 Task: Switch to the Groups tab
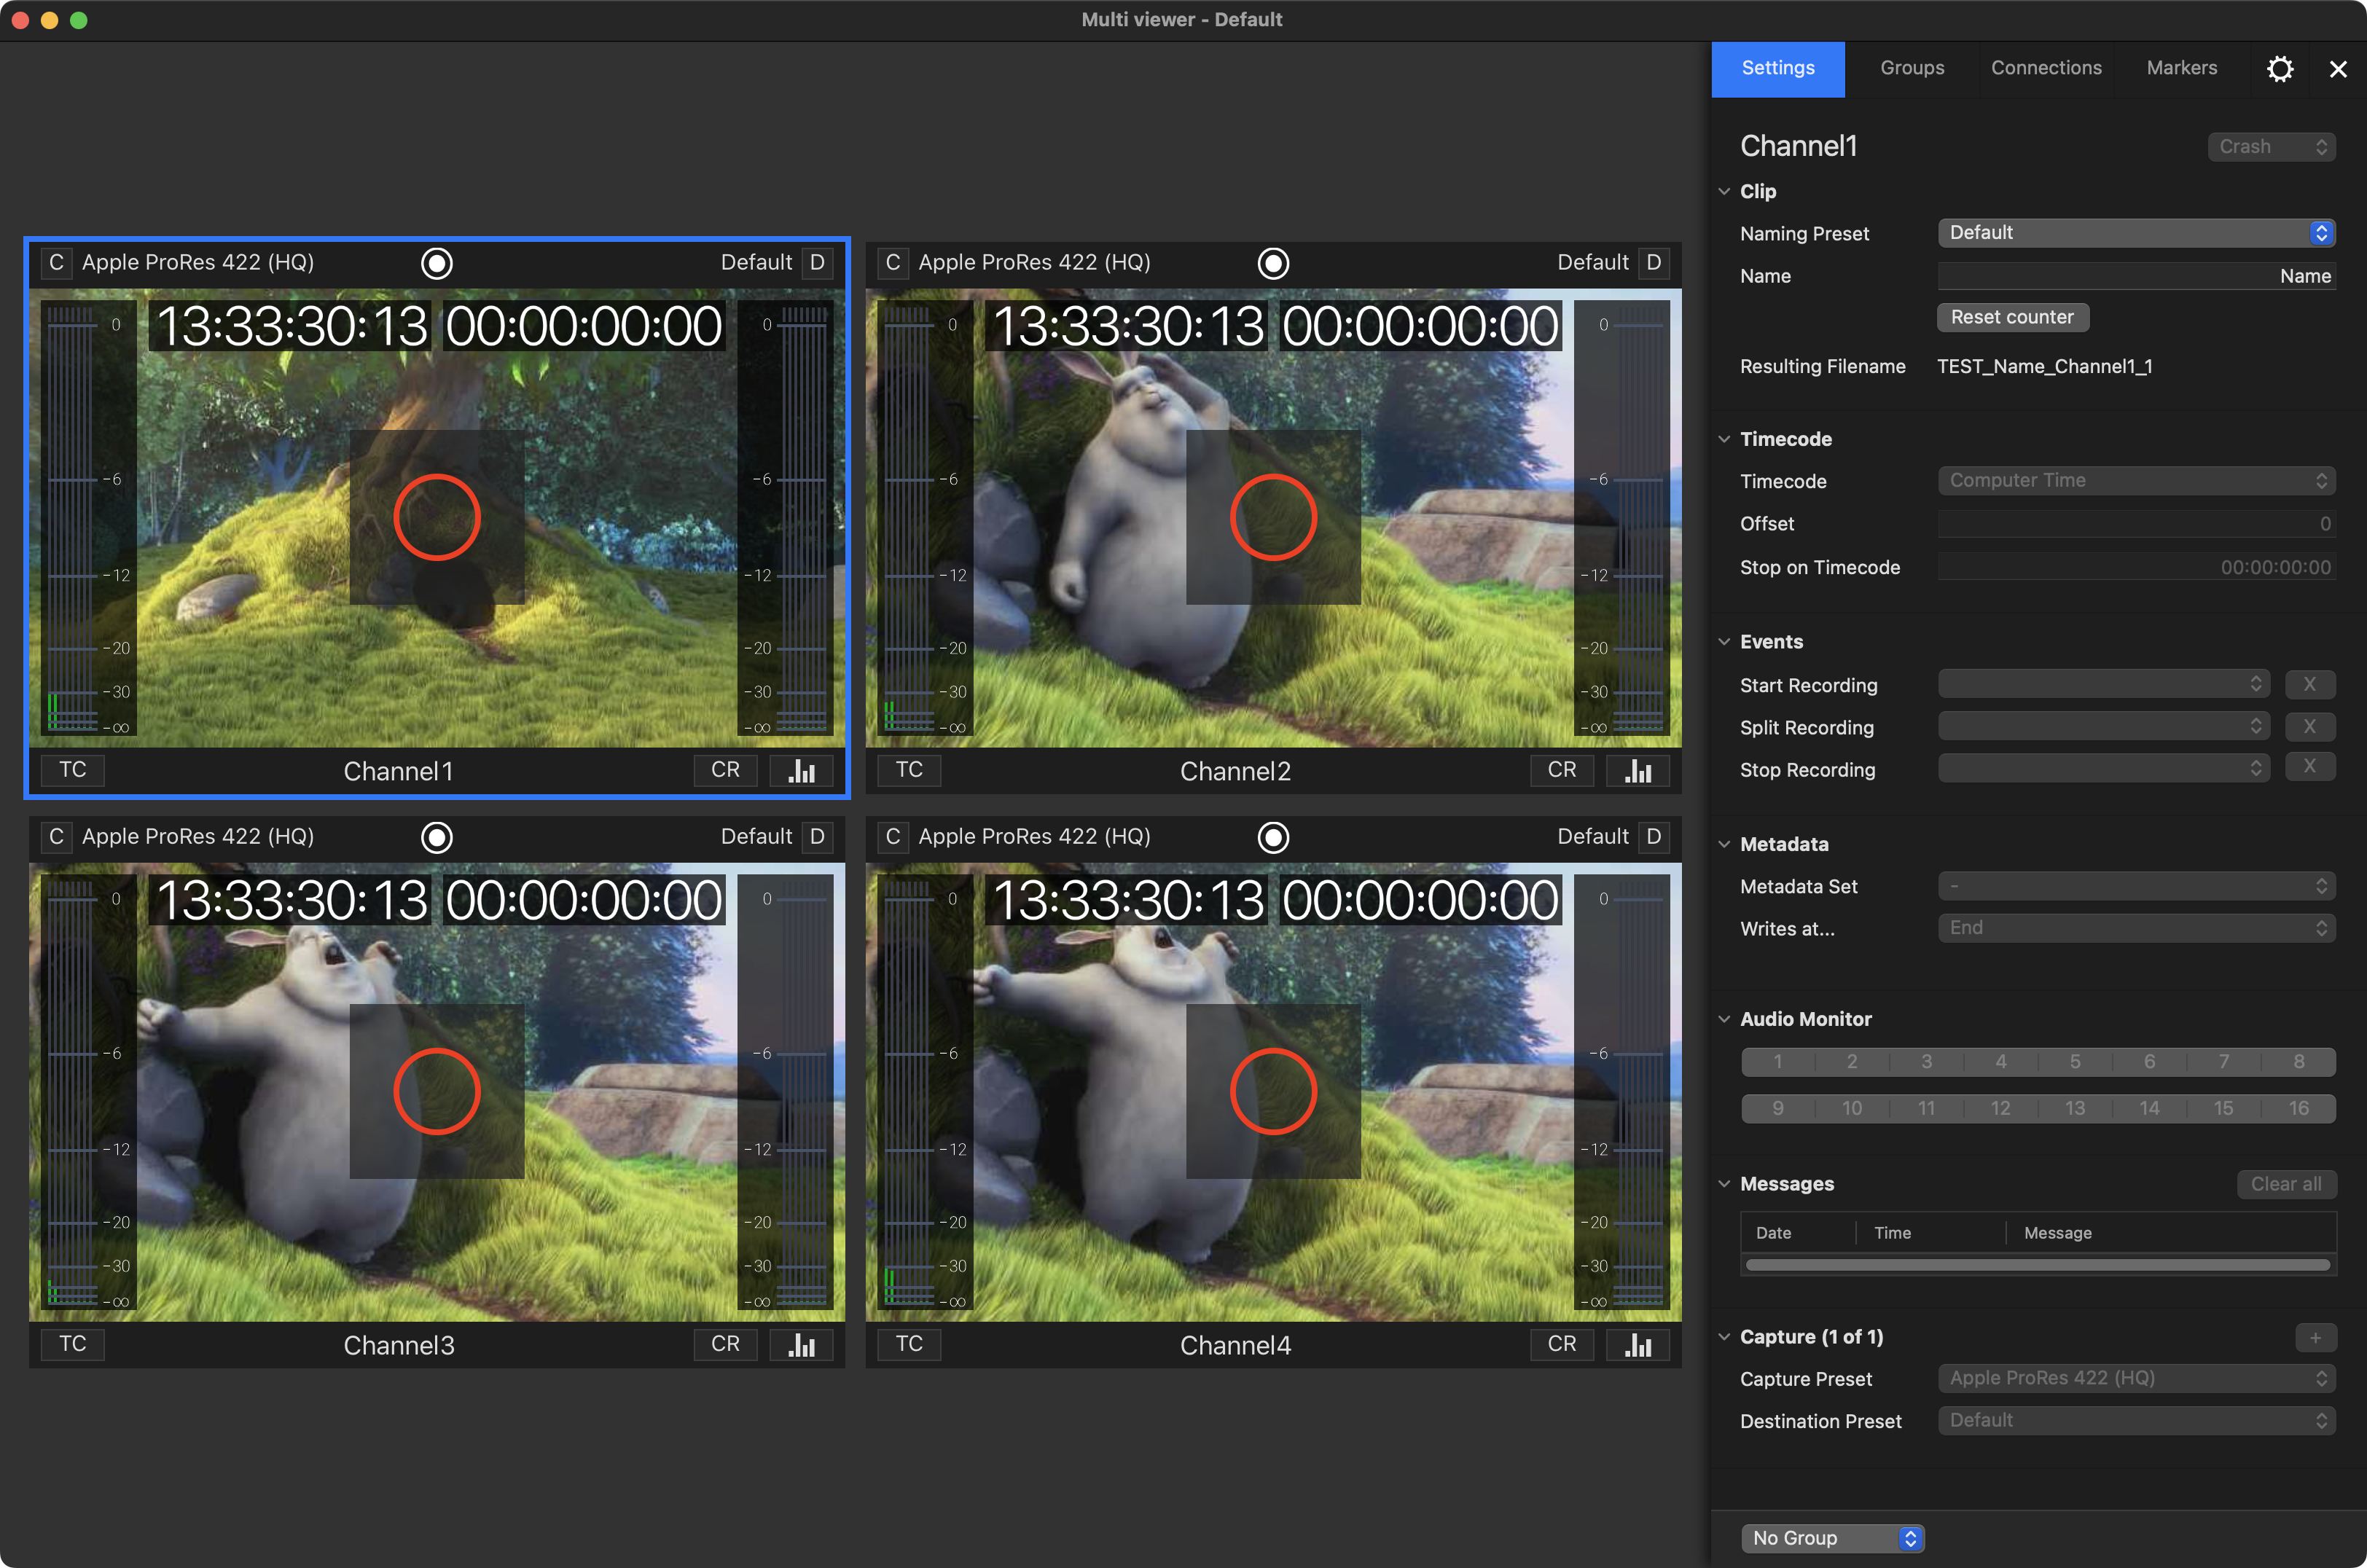(x=1912, y=68)
